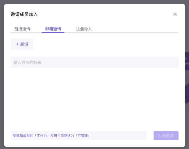Open the 批量导入 tab
This screenshot has width=189, height=149.
(x=84, y=29)
